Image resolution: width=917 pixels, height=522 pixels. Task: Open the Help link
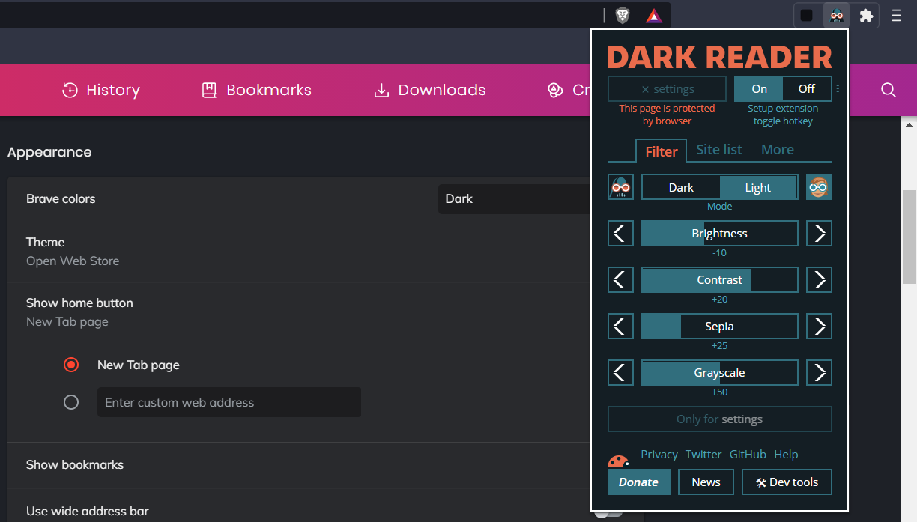coord(786,455)
